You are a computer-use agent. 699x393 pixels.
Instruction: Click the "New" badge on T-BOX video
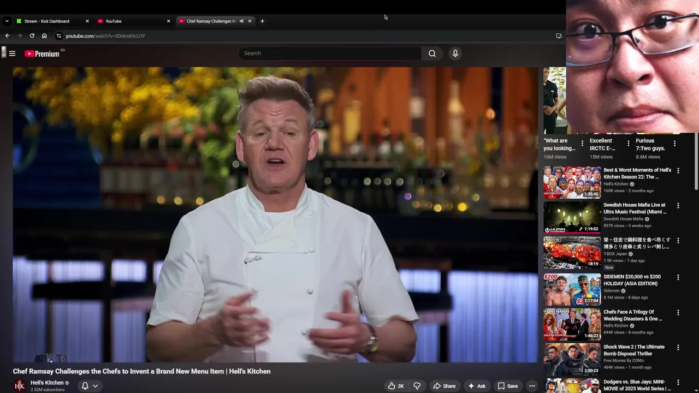click(609, 267)
